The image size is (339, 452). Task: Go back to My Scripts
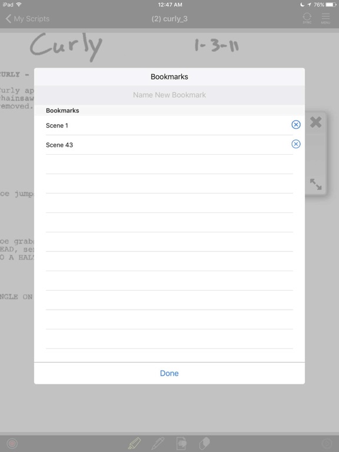tap(28, 19)
